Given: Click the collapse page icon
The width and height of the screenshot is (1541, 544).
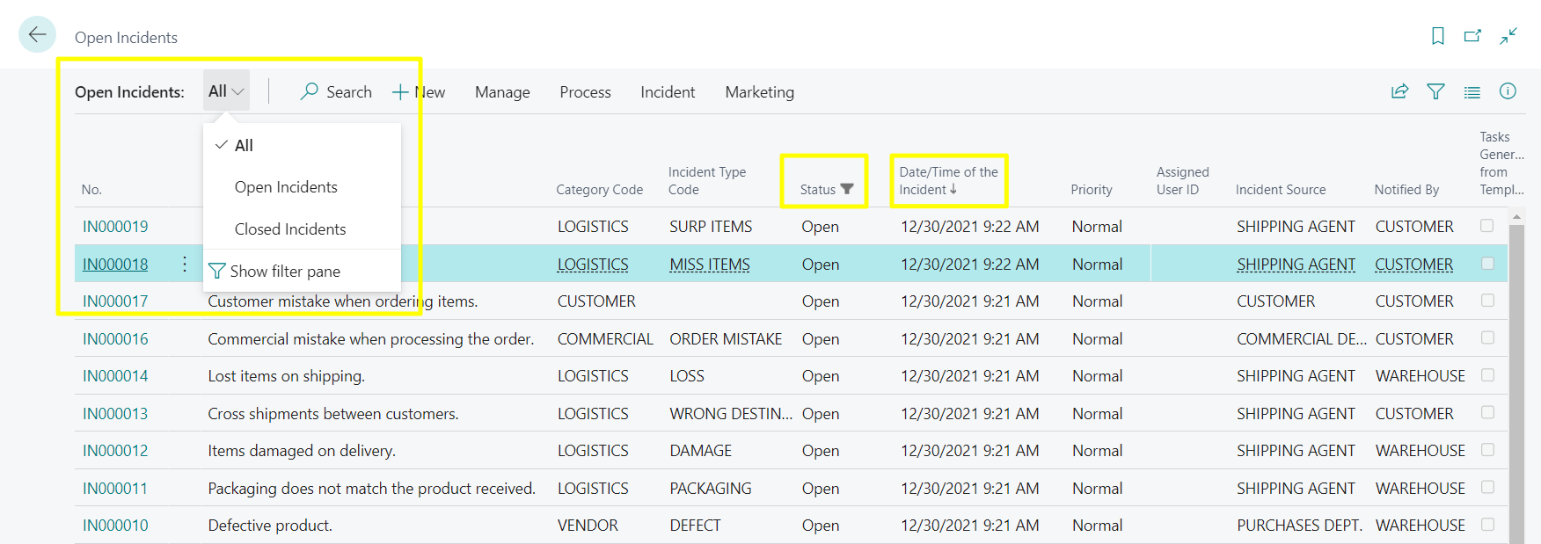Looking at the screenshot, I should coord(1508,36).
